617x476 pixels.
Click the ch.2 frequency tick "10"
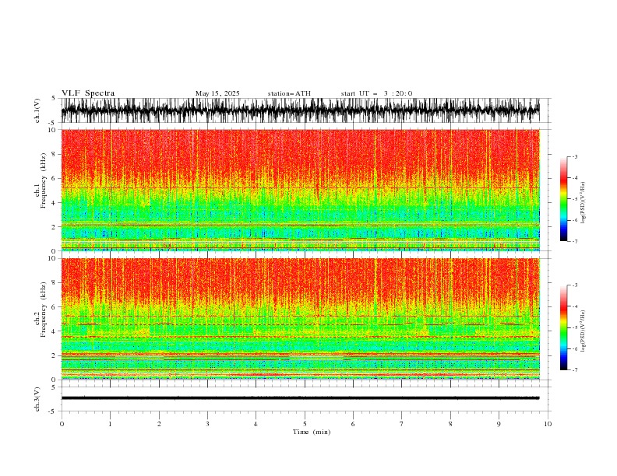(x=52, y=258)
